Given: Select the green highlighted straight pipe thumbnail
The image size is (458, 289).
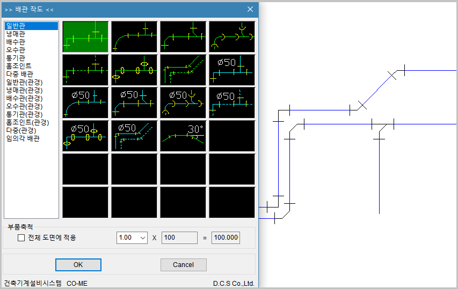Looking at the screenshot, I should 86,36.
